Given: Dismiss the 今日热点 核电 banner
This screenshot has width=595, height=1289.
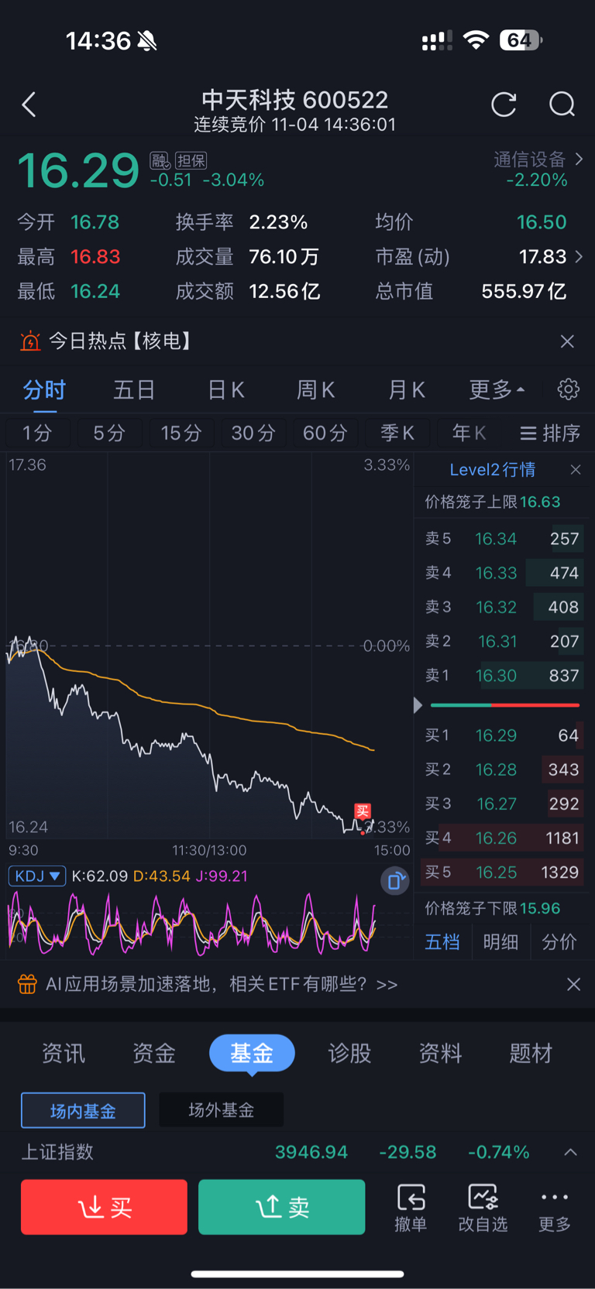Looking at the screenshot, I should pyautogui.click(x=567, y=341).
